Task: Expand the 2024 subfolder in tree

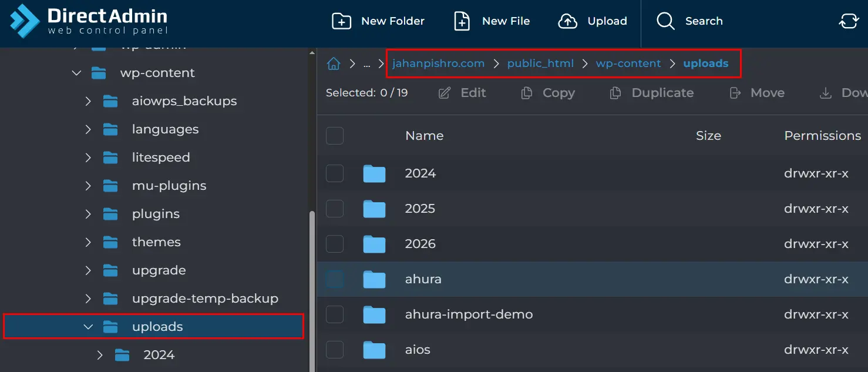Action: [100, 355]
